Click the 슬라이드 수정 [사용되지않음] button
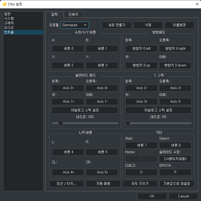201x201 pixels. tap(175, 159)
